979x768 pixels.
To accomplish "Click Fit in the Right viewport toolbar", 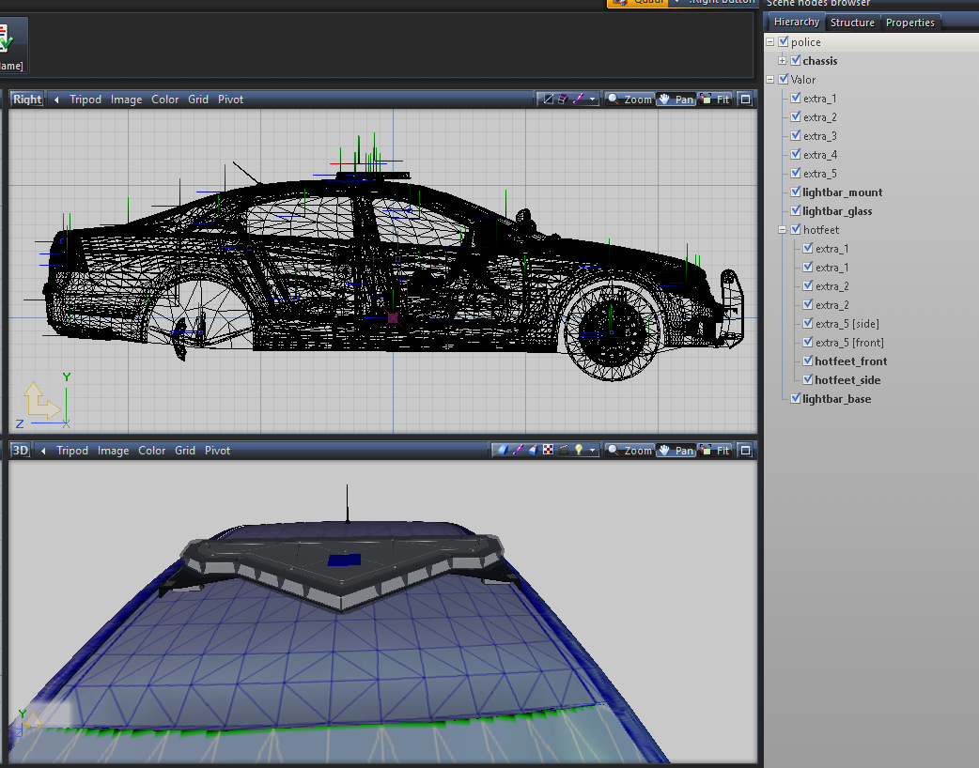I will click(715, 100).
